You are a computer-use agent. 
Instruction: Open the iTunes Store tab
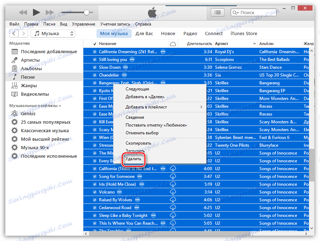click(244, 34)
